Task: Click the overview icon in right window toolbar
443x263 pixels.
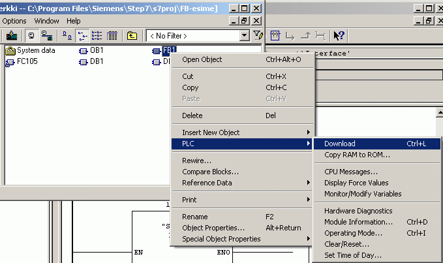Action: 275,36
